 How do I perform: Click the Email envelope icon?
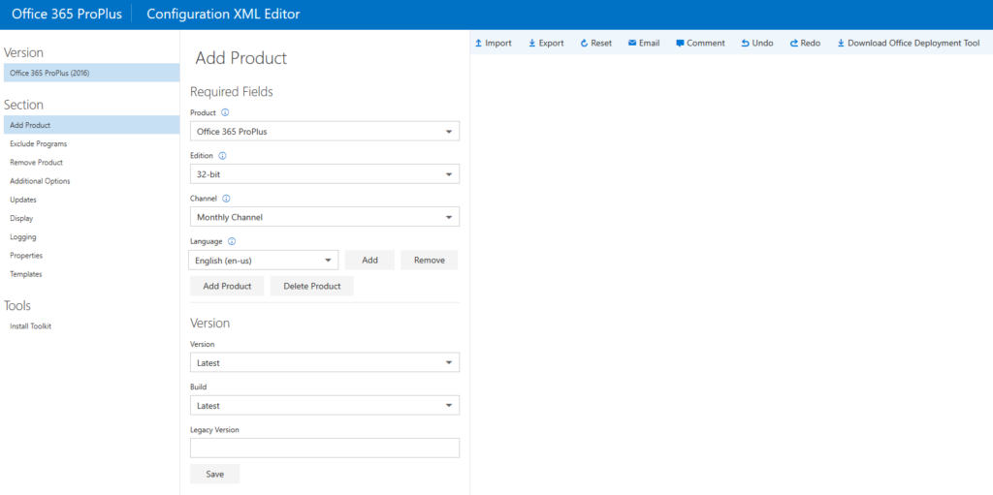click(x=632, y=43)
